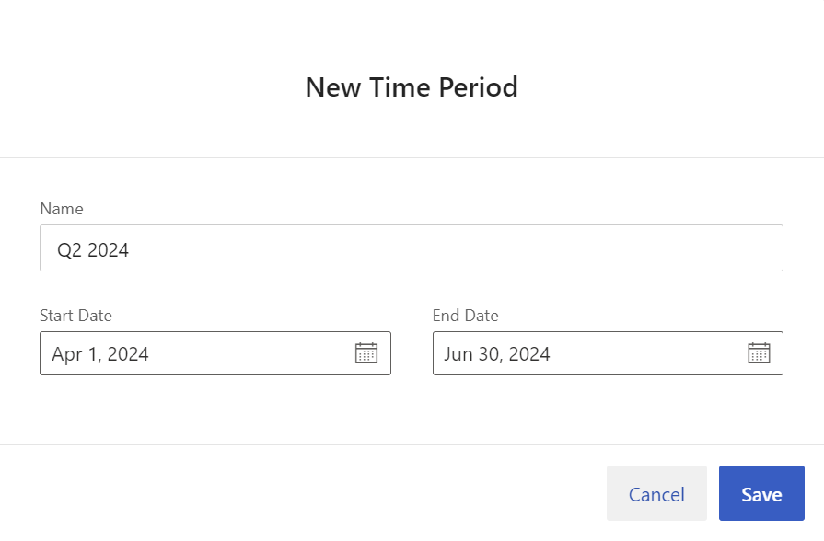Click into the Start Date field
The width and height of the screenshot is (824, 541).
point(215,353)
